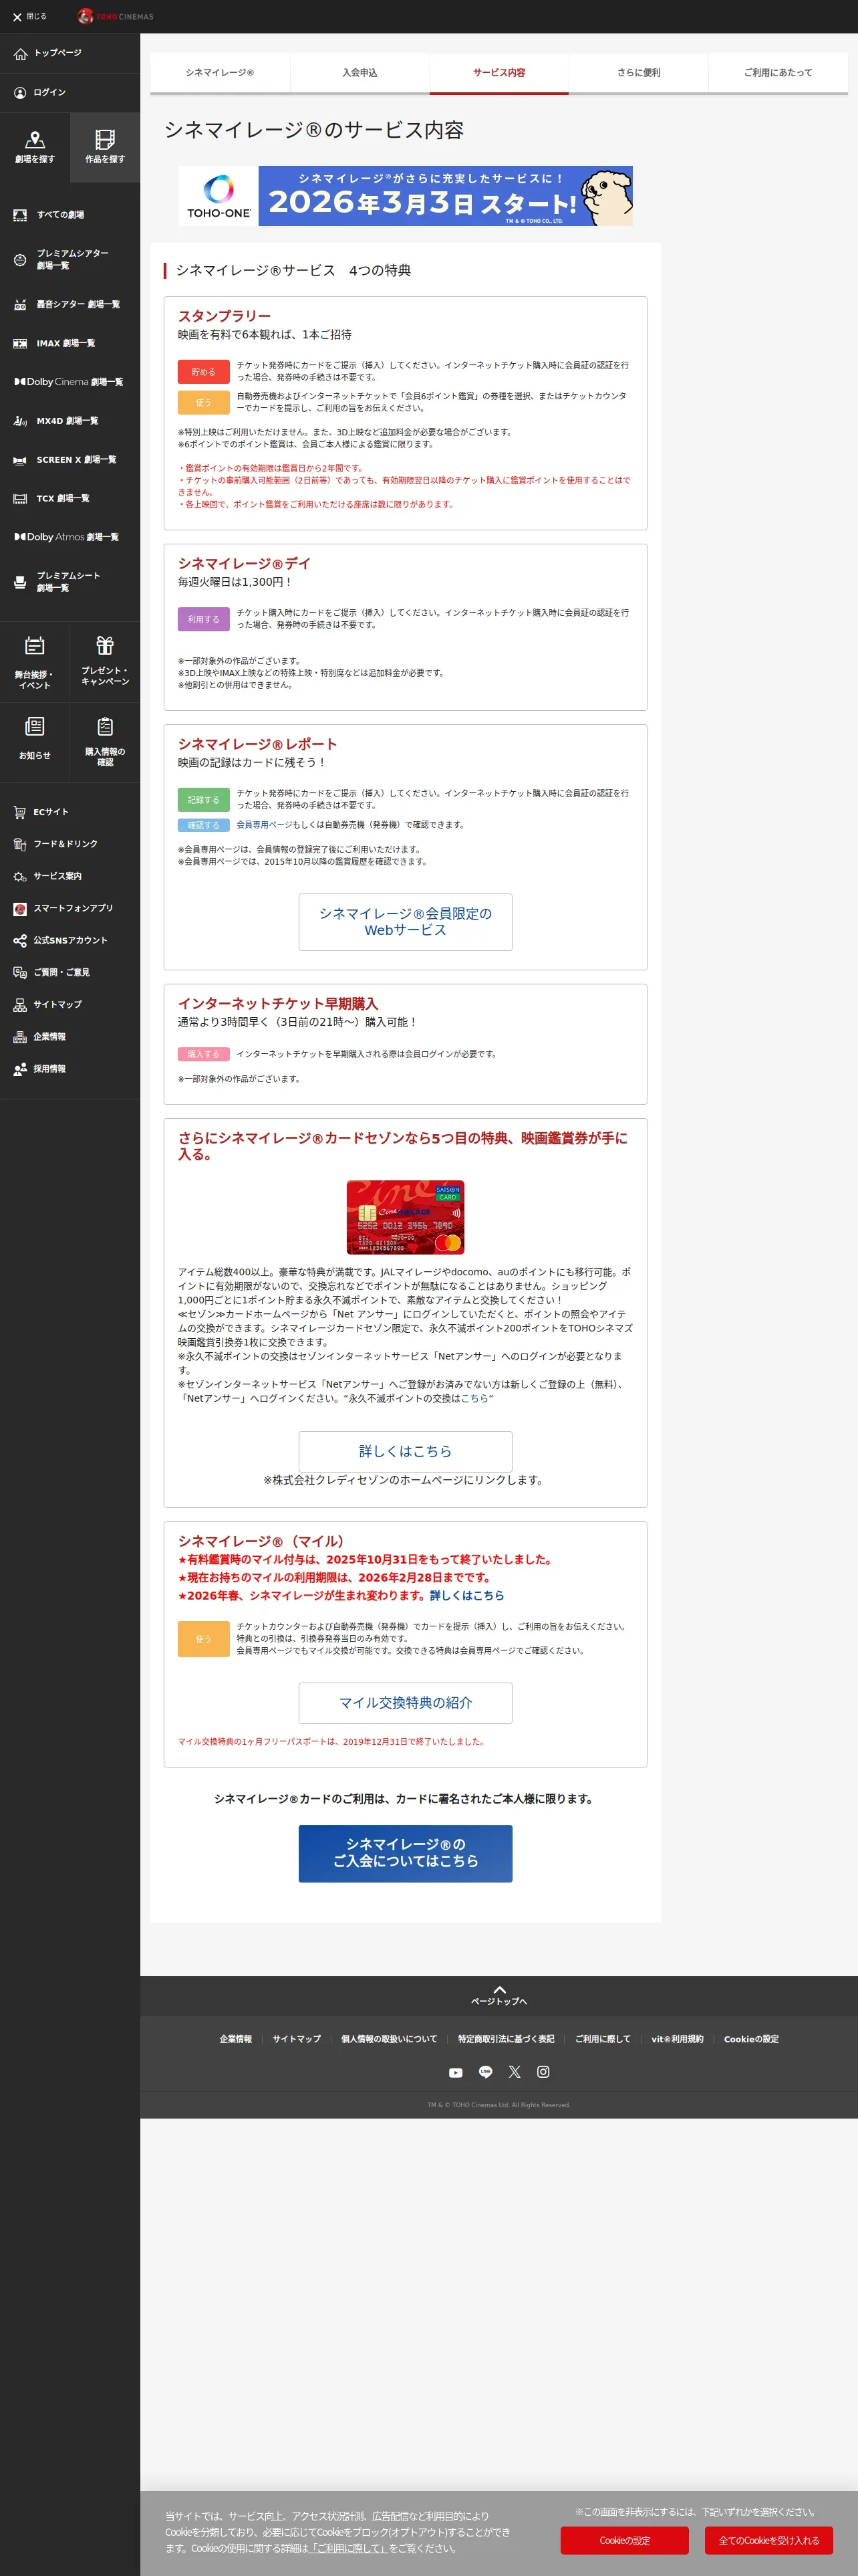Click the 購入情報の確認 clipboard icon
This screenshot has height=2576, width=858.
[x=105, y=726]
